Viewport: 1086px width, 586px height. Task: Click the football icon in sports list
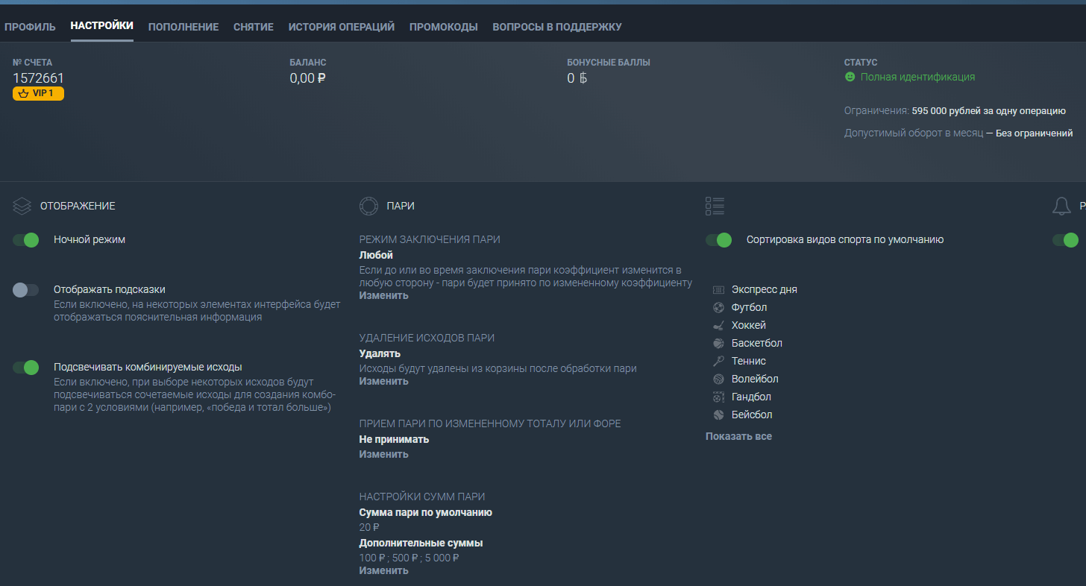point(718,307)
